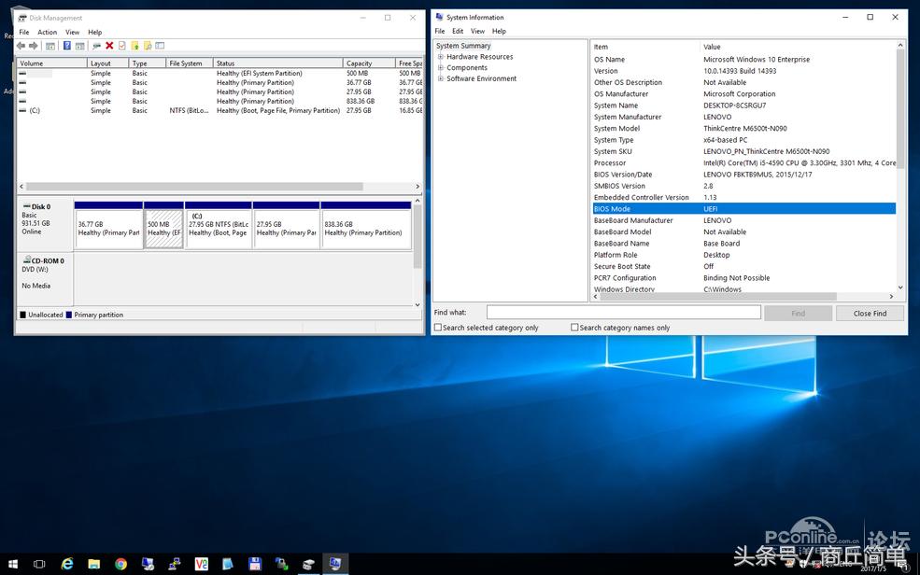The width and height of the screenshot is (920, 575).
Task: Click the Back navigation arrow in Disk Management
Action: click(x=21, y=44)
